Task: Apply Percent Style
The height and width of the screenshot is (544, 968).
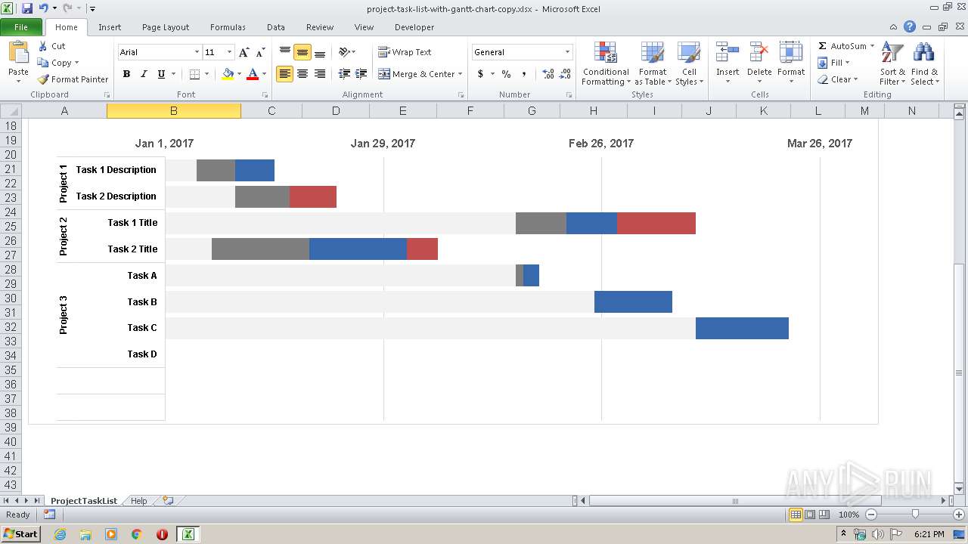Action: 506,74
